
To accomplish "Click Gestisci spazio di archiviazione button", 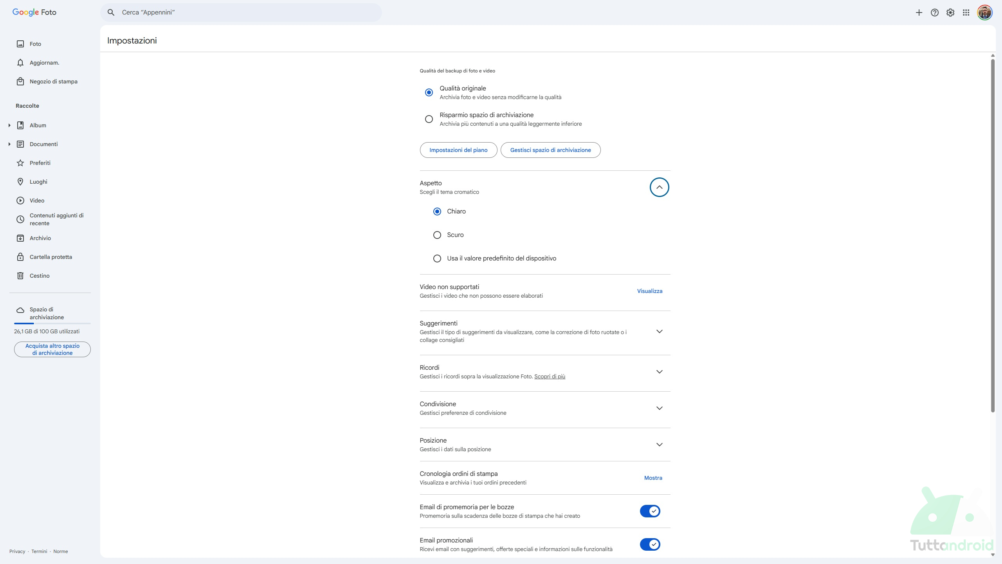I will [550, 150].
